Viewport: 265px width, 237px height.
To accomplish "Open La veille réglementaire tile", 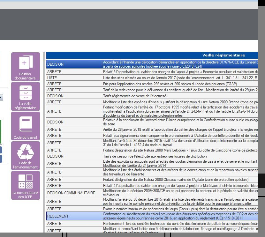I will point(26,96).
